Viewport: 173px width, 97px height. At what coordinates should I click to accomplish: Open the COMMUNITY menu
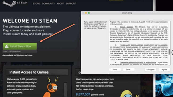point(48,3)
